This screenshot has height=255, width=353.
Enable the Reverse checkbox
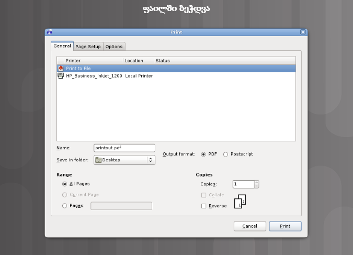pos(204,206)
